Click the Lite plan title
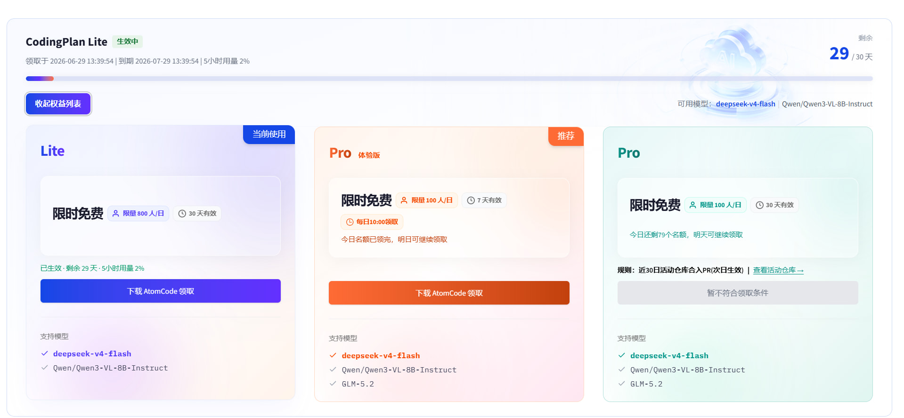Screen dimensions: 904x418 coord(52,151)
